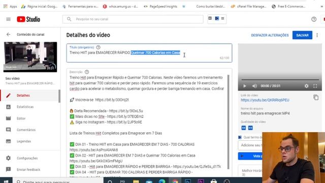
Task: Open the cPanel File Manager bookmark
Action: click(x=248, y=7)
